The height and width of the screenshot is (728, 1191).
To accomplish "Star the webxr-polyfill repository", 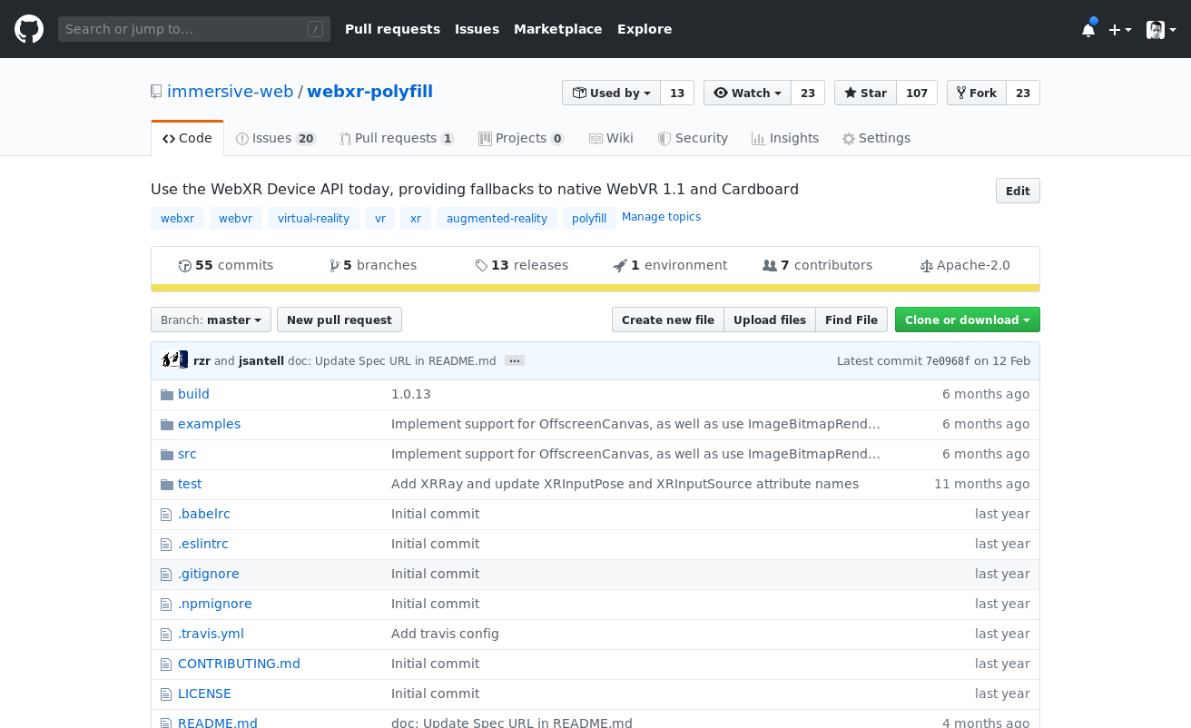I will click(865, 93).
